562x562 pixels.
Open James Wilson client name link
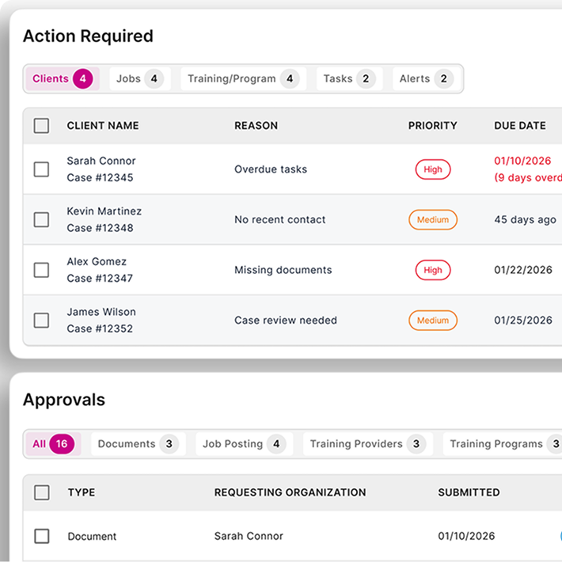(x=101, y=312)
